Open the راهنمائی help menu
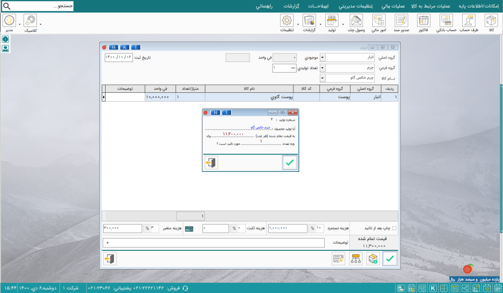Viewport: 503px width, 293px height. click(264, 6)
